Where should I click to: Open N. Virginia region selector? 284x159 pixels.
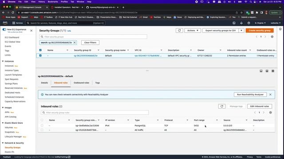point(260,23)
